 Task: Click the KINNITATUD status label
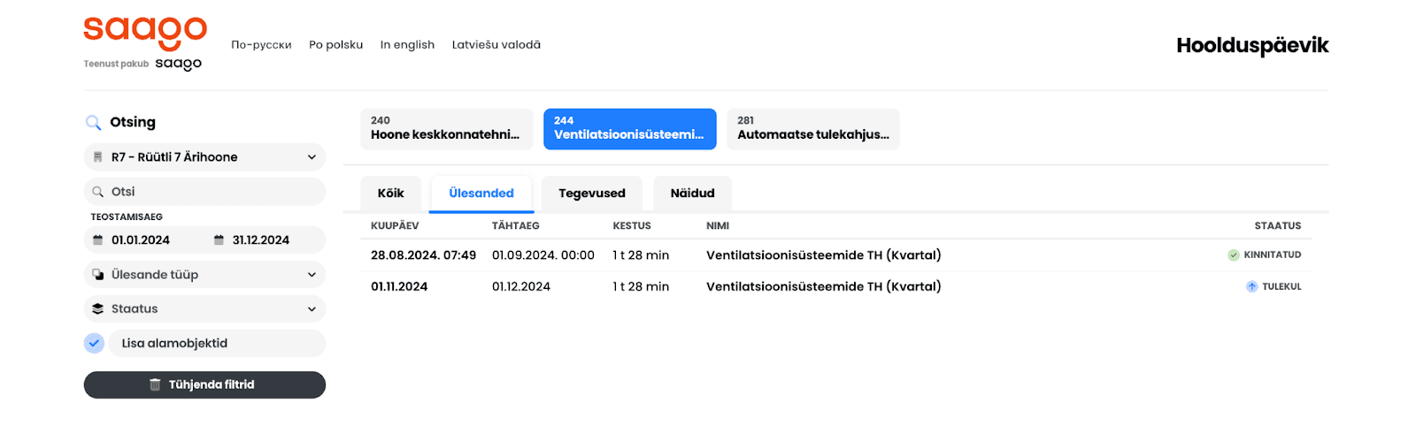pos(1273,255)
